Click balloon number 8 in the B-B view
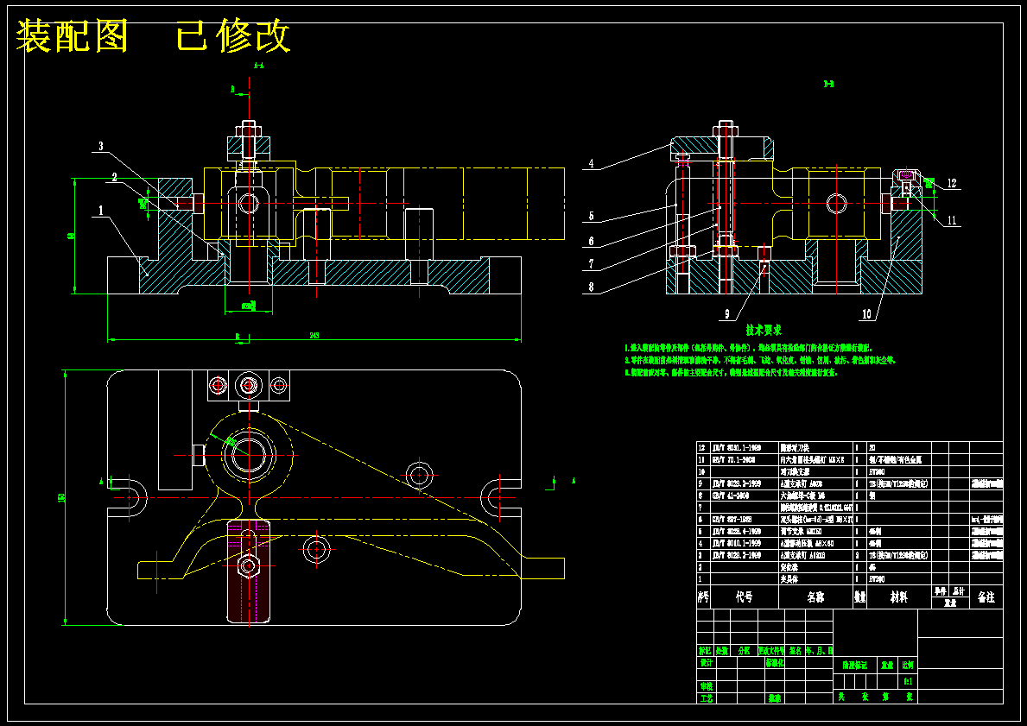 (591, 287)
